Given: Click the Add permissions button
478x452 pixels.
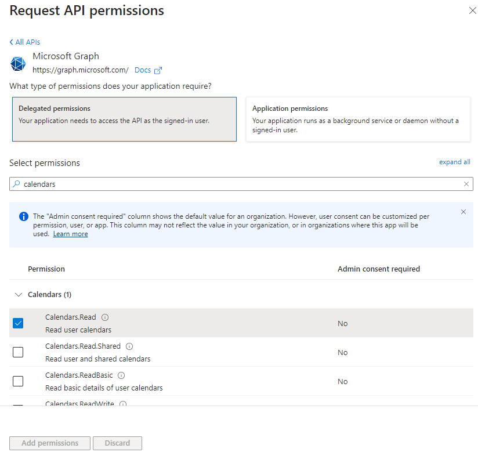Looking at the screenshot, I should tap(50, 443).
